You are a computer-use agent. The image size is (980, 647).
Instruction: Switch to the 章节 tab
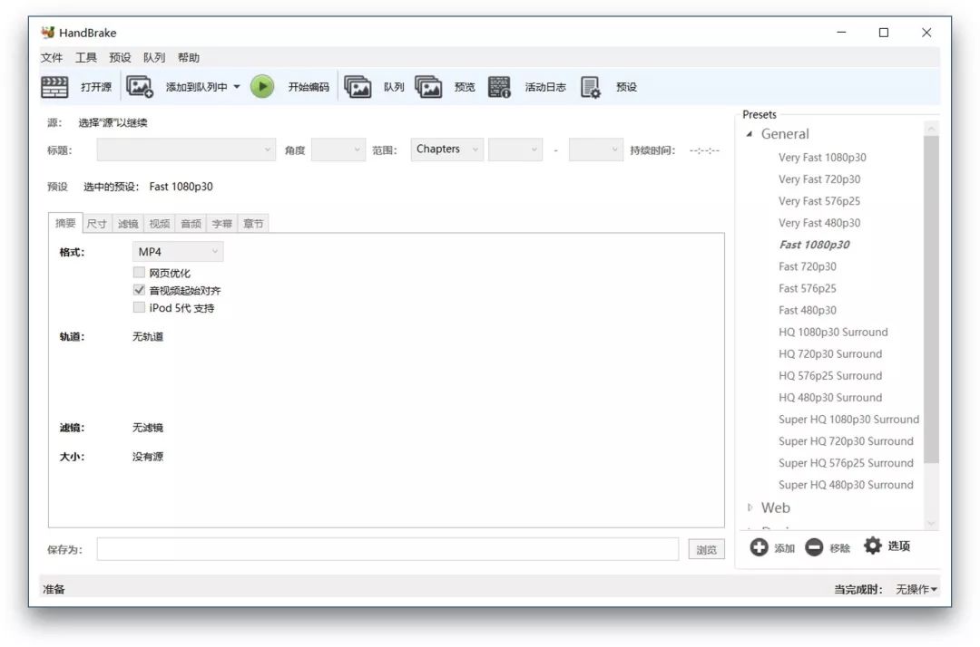tap(253, 223)
